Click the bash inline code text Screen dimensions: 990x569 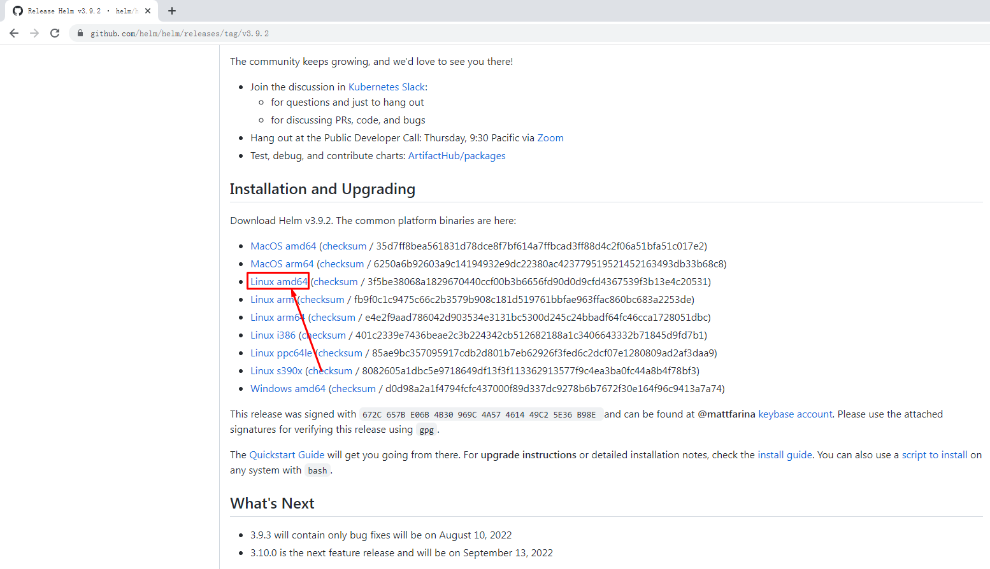click(x=317, y=471)
